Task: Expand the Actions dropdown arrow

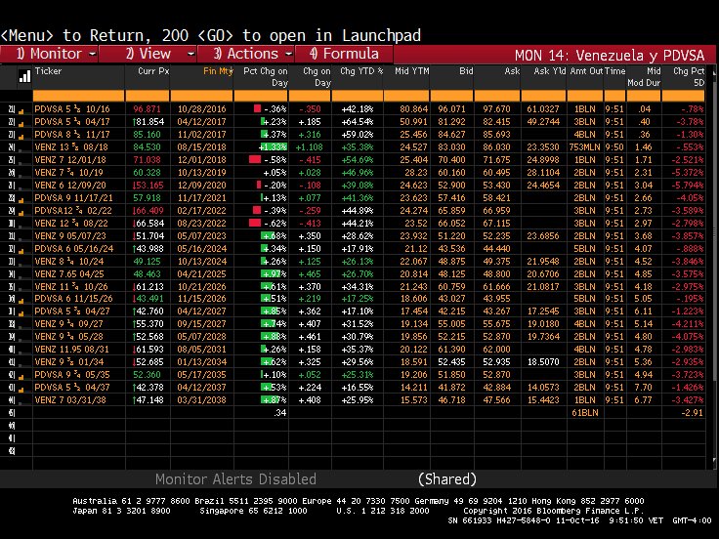Action: click(288, 54)
